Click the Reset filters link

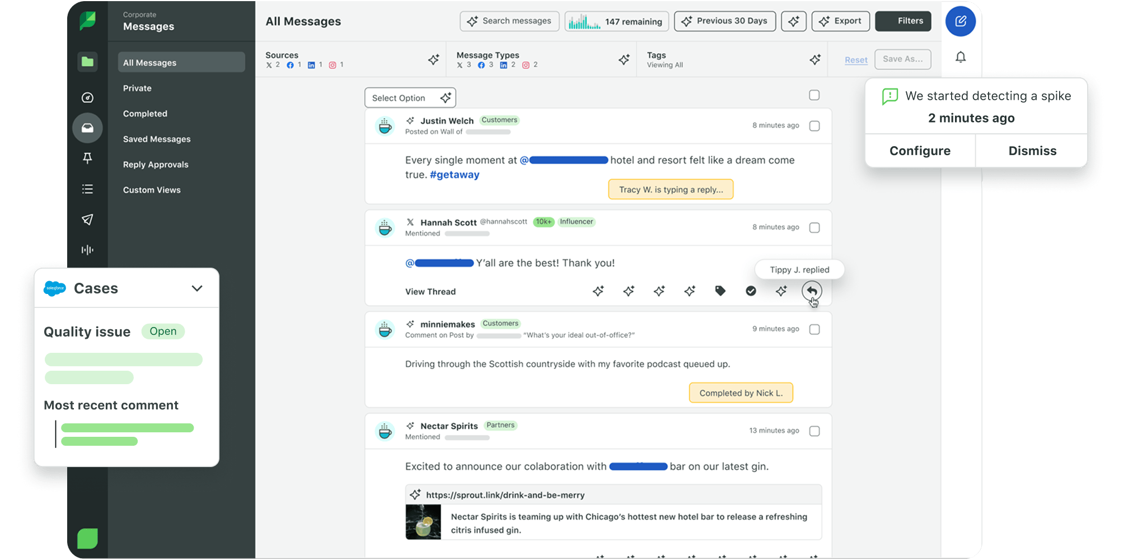tap(855, 60)
